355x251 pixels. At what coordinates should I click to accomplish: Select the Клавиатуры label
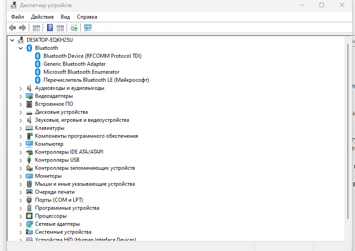[x=50, y=128]
